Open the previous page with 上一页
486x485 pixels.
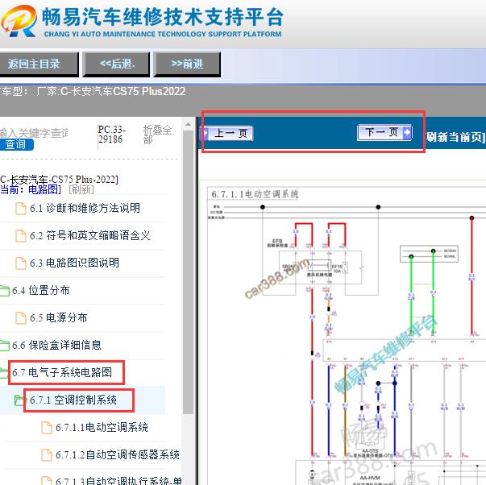[227, 133]
